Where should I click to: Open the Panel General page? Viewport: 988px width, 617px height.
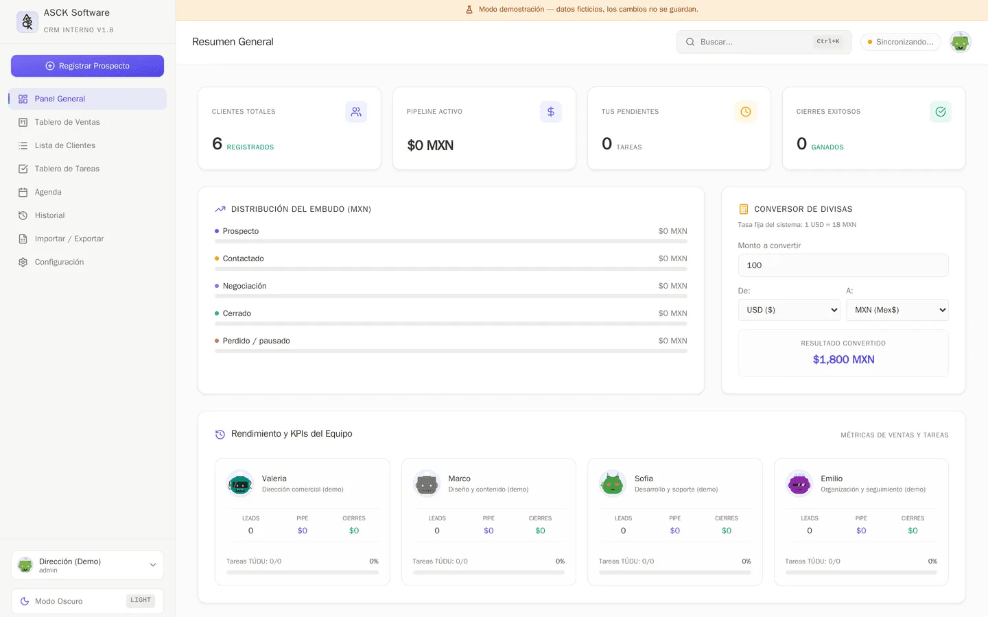tap(87, 99)
